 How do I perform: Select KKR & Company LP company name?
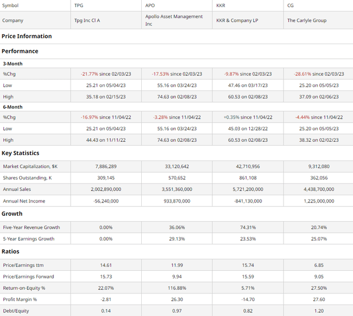click(x=237, y=20)
